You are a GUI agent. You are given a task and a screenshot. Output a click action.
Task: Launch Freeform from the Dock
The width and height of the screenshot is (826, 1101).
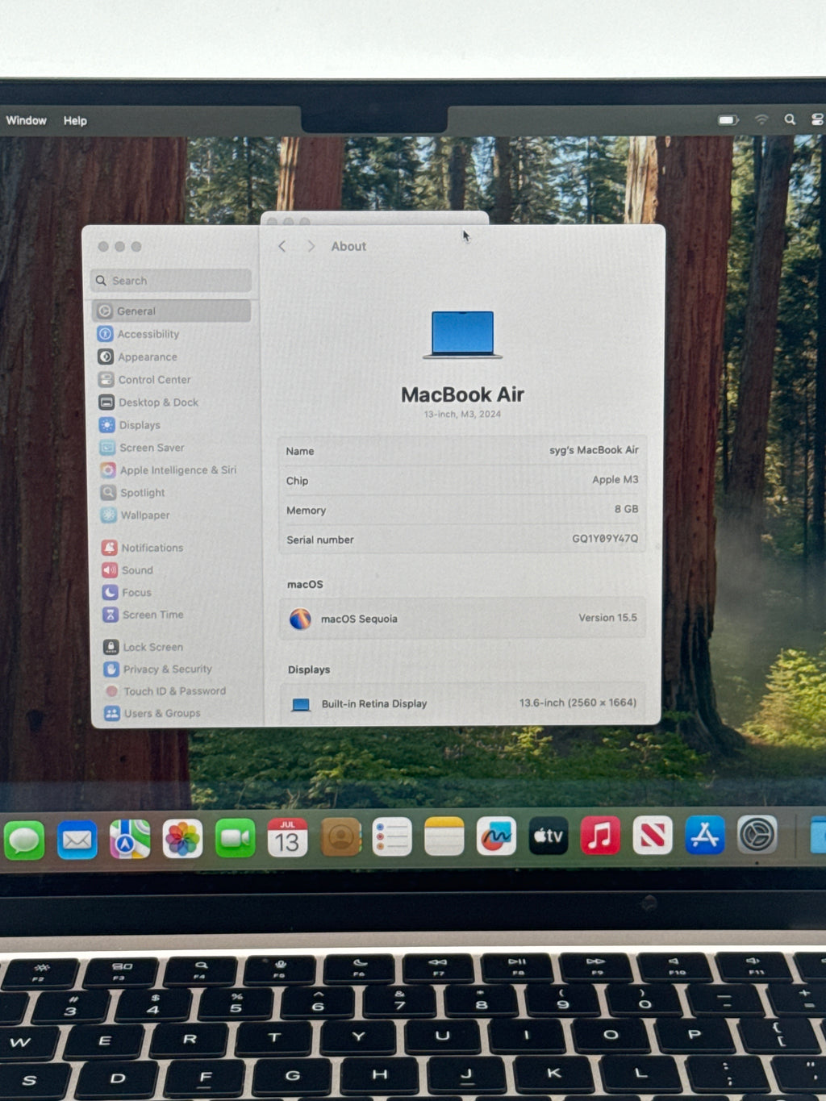tap(496, 836)
